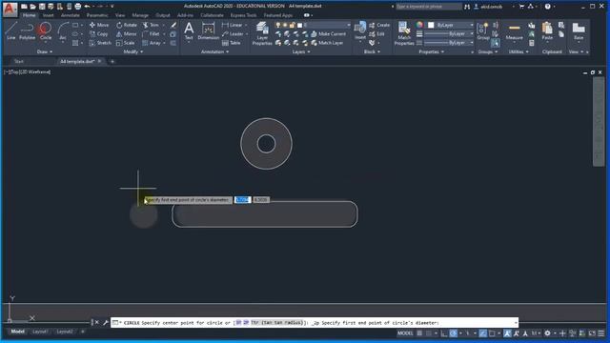The height and width of the screenshot is (343, 610).
Task: Click Make Current layer button
Action: click(x=328, y=34)
